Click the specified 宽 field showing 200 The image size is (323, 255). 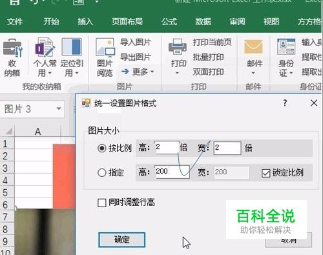(231, 172)
